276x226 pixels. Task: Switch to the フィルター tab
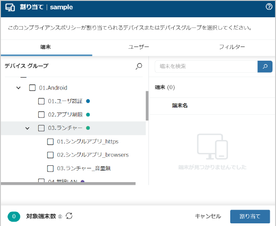click(232, 47)
